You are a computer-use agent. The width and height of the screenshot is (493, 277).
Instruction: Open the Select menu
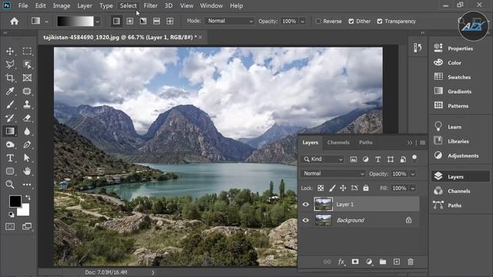coord(129,5)
